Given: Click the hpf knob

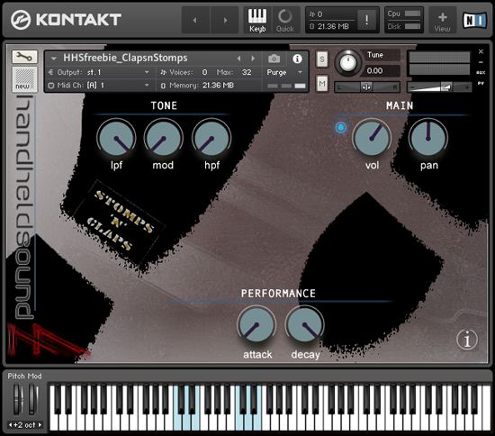Looking at the screenshot, I should point(211,139).
